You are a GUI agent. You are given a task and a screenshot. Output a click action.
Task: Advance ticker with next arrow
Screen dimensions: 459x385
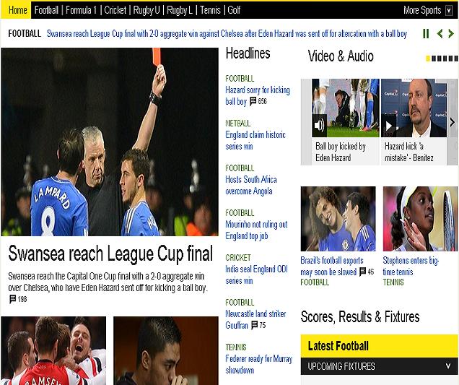451,34
